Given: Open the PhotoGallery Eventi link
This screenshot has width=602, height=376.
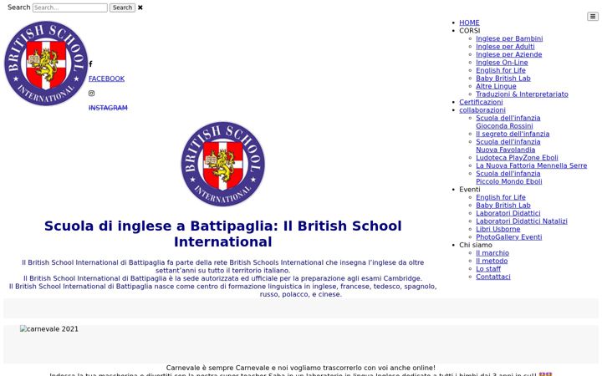Looking at the screenshot, I should [508, 237].
